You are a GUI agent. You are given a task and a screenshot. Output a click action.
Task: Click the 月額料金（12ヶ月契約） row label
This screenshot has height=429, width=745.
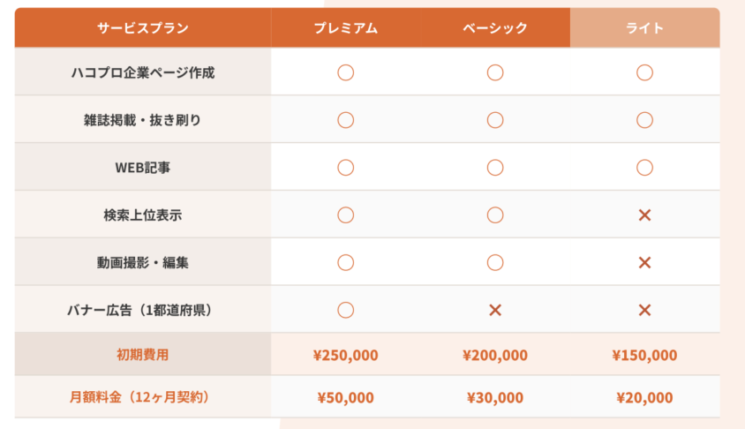coord(139,397)
